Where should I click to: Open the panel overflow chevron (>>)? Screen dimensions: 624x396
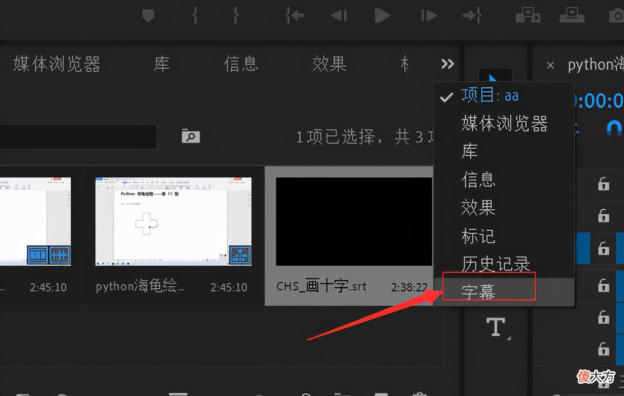point(447,64)
